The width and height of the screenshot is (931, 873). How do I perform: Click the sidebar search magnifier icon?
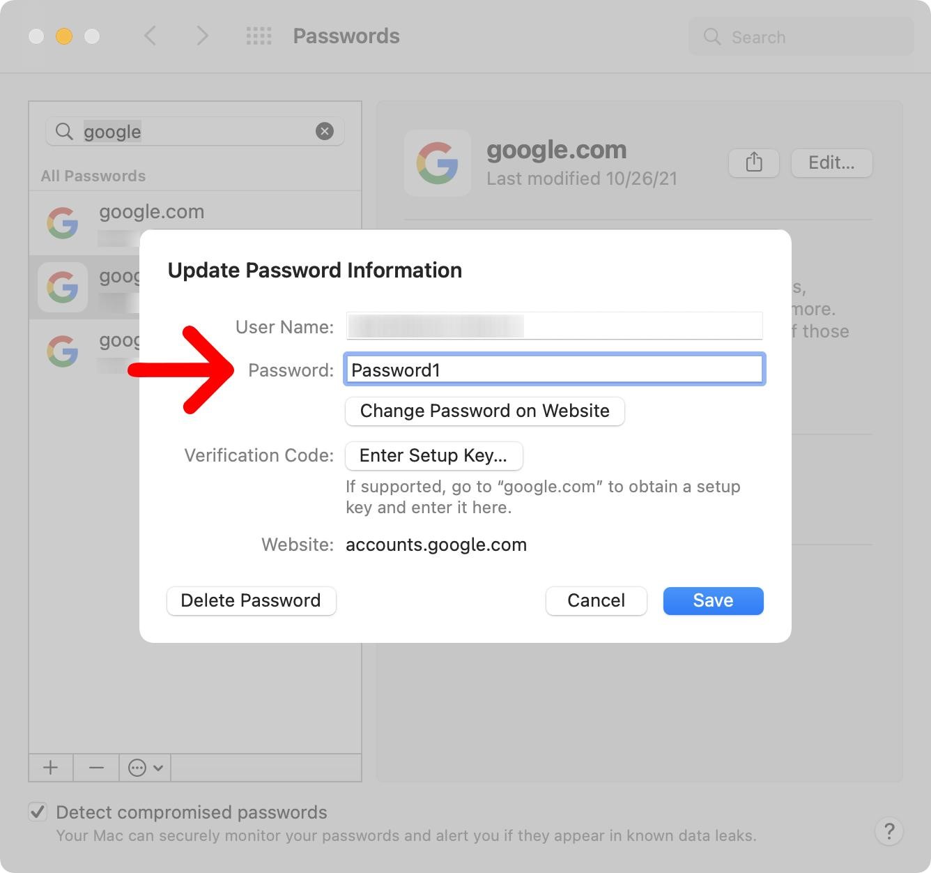click(x=63, y=131)
